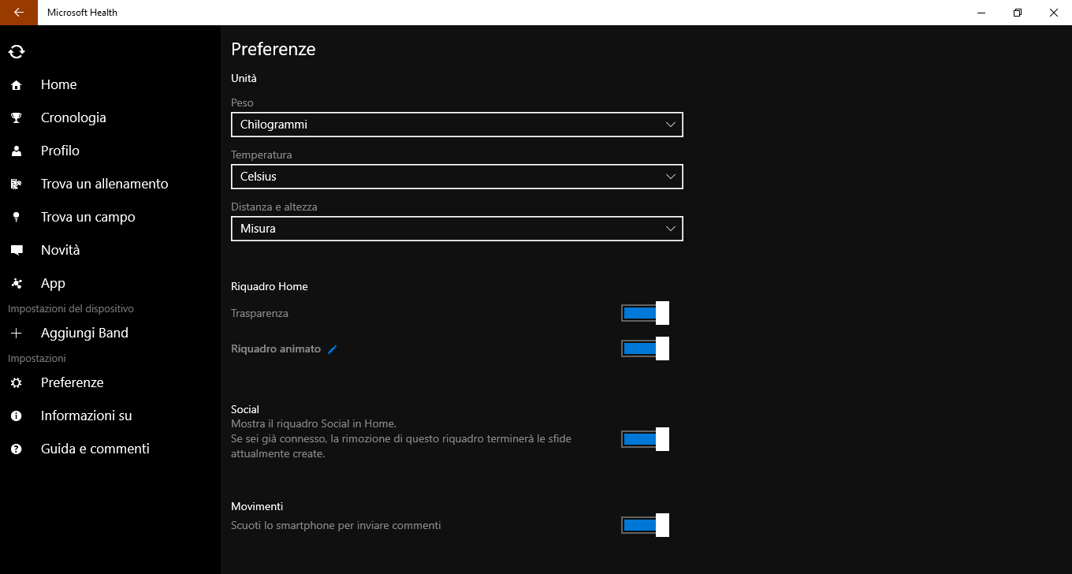Viewport: 1072px width, 574px height.
Task: Choose Aggiungi Band in sidebar
Action: click(110, 333)
